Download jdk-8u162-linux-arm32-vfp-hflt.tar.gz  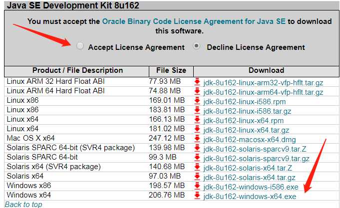tap(263, 83)
